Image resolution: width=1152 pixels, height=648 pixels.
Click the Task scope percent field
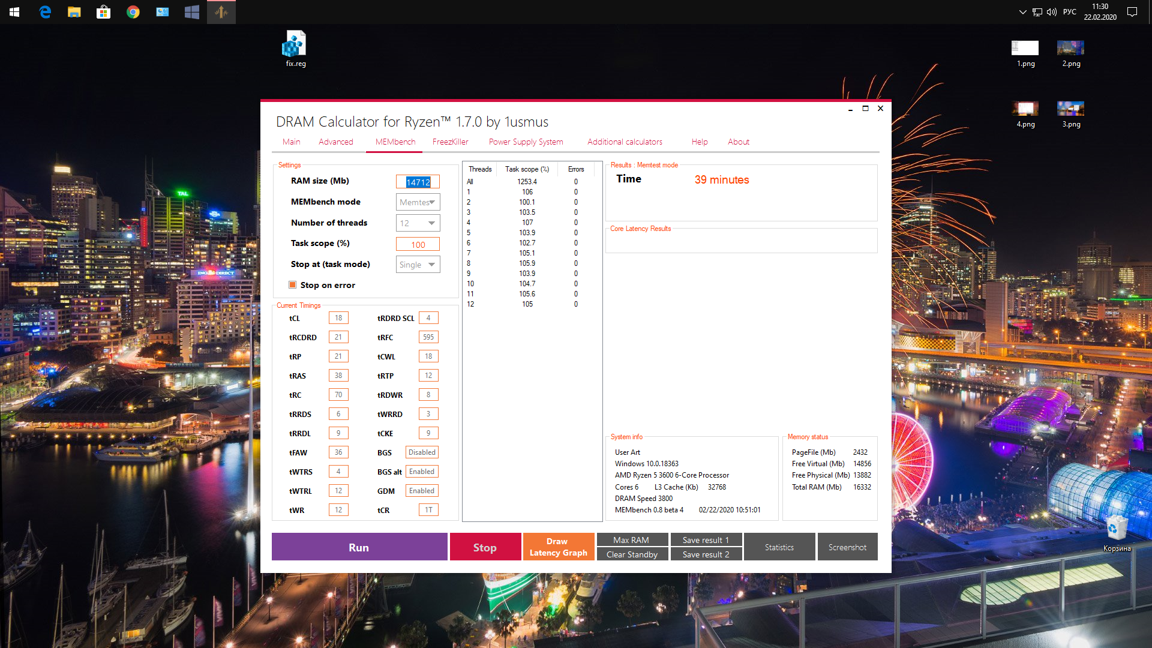click(418, 244)
